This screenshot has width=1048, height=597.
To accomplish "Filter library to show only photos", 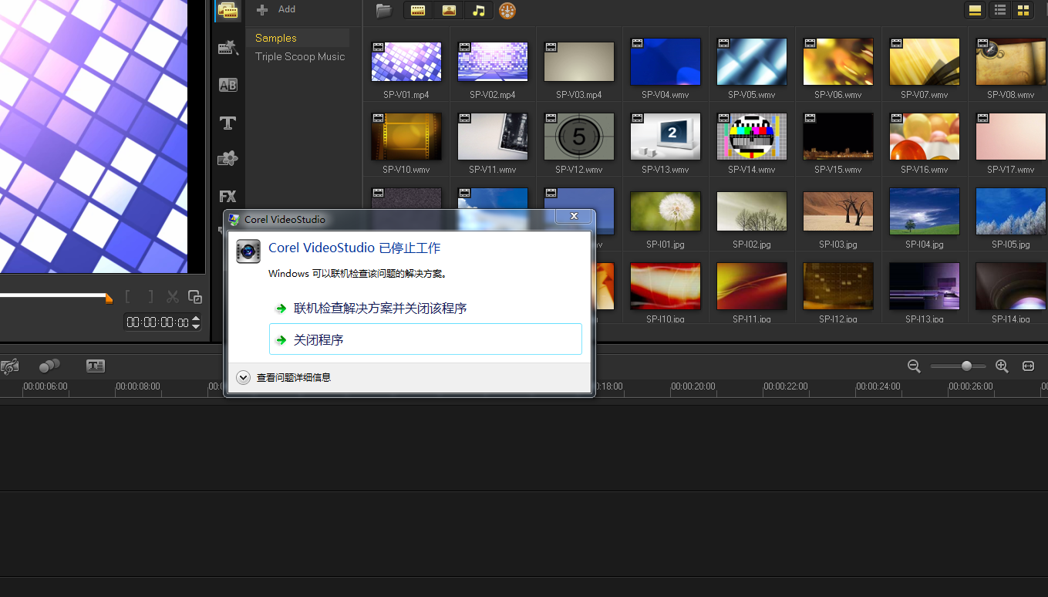I will click(448, 10).
